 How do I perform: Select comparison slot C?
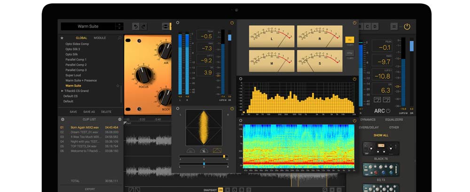tap(368, 26)
